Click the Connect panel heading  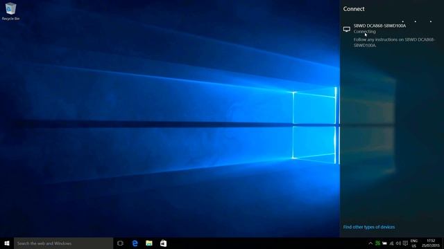(x=354, y=9)
